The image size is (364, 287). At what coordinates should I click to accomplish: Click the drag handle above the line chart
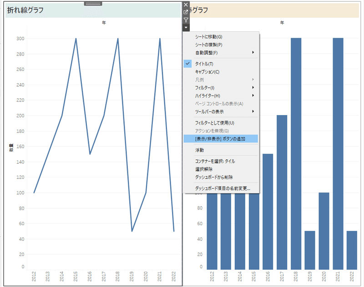[93, 4]
